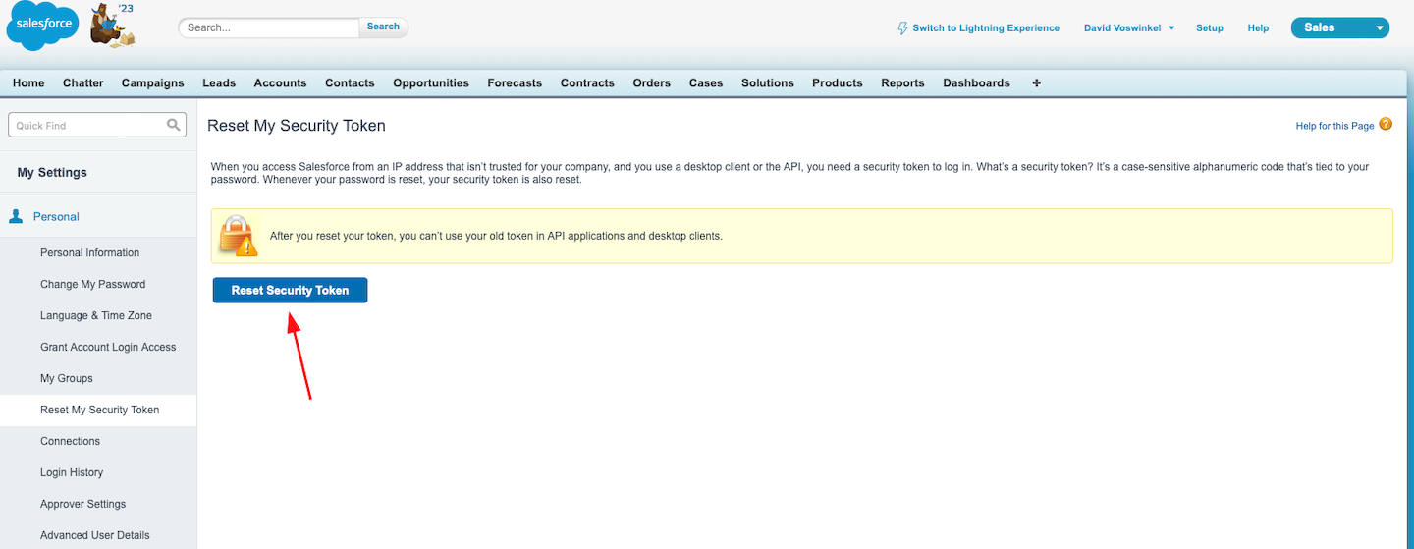The width and height of the screenshot is (1414, 549).
Task: Open Grant Account Login Access
Action: (108, 347)
